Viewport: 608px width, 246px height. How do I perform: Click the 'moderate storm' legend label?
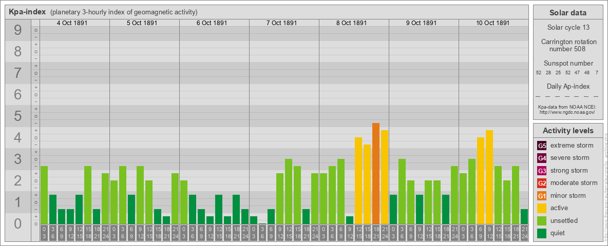click(x=574, y=183)
